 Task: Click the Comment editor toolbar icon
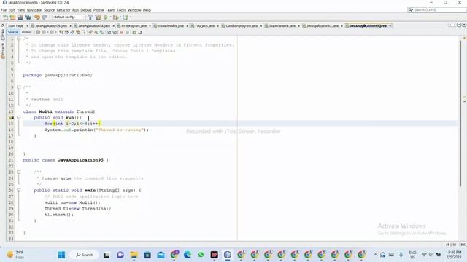click(134, 32)
